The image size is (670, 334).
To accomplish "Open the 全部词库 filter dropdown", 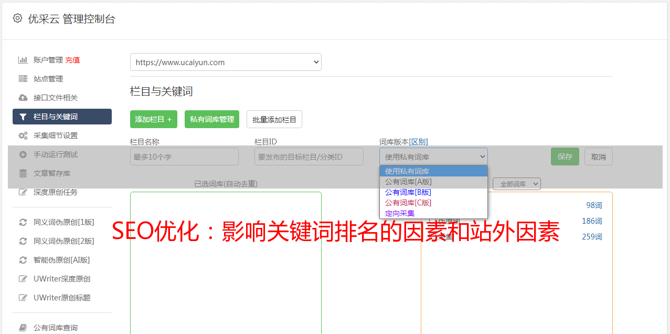I will pos(517,184).
